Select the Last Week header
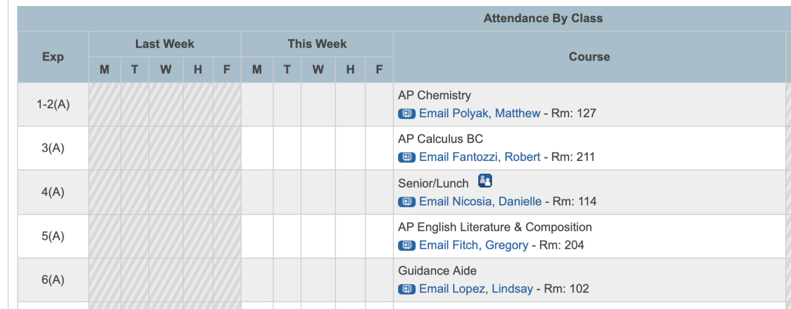Screen dimensions: 791x309 (164, 44)
